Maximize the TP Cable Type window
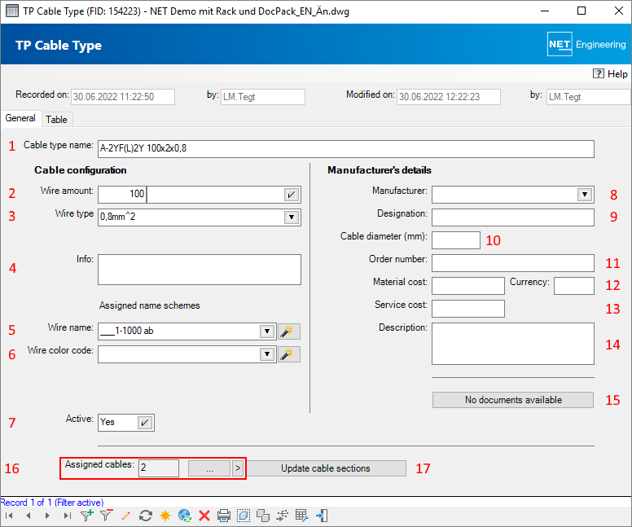 coord(582,11)
